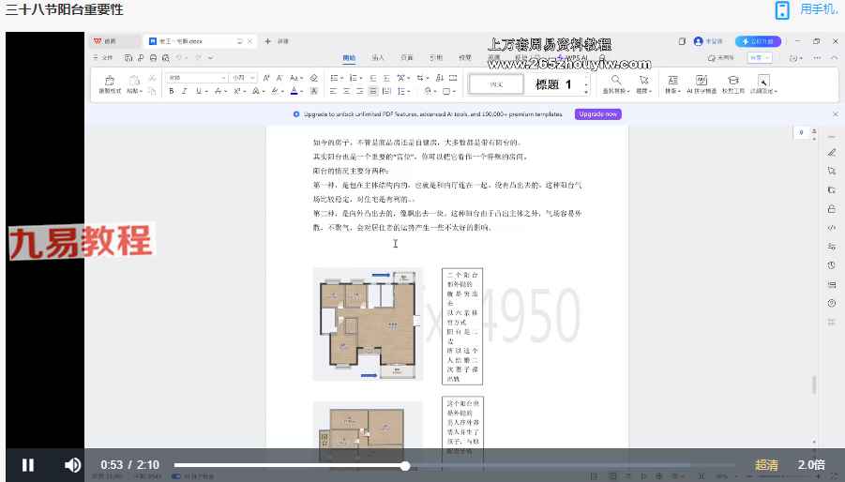Click the clear formatting eraser icon
Viewport: 845px width, 482px height.
coord(313,78)
